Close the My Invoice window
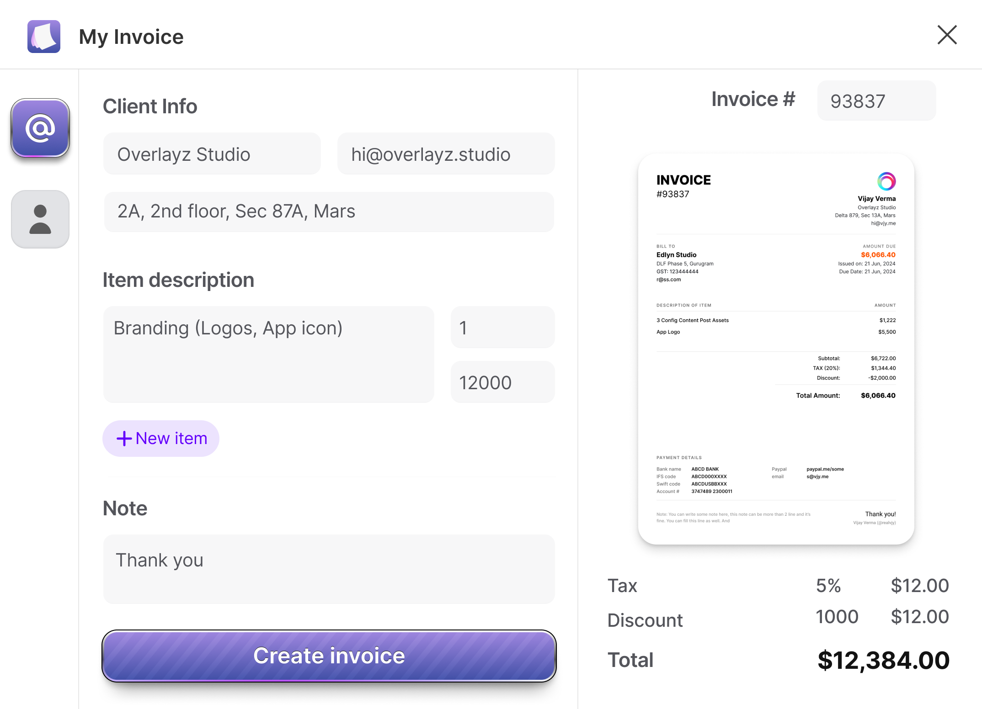982x709 pixels. click(947, 35)
